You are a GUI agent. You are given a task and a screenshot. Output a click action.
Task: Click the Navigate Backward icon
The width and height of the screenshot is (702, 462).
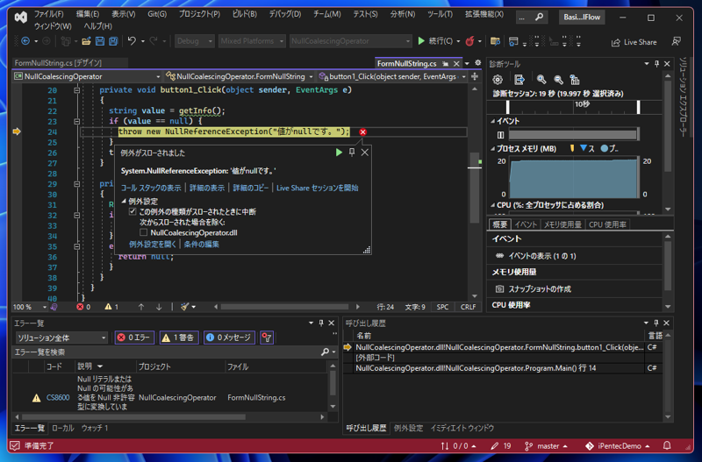(25, 41)
